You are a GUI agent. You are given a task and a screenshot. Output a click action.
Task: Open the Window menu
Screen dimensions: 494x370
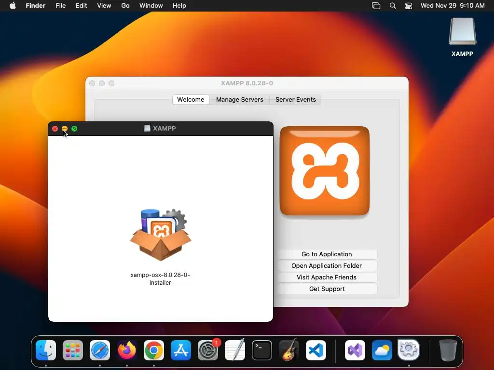pos(151,6)
